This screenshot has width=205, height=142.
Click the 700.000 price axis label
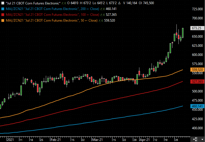tap(198, 18)
